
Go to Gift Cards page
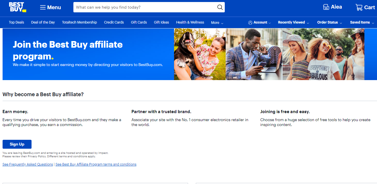[139, 22]
